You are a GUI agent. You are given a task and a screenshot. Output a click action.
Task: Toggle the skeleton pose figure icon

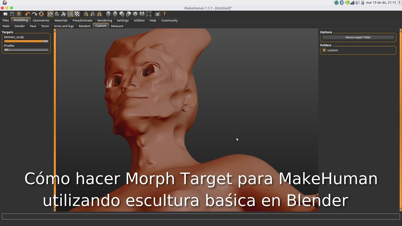coord(64,14)
